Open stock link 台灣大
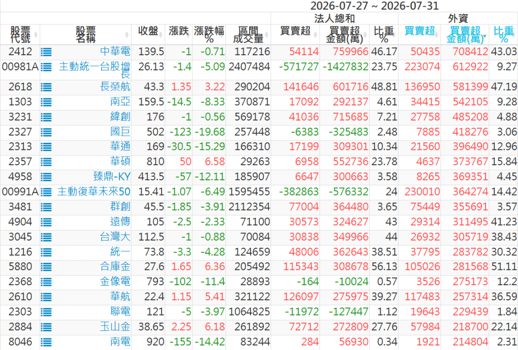 point(115,237)
